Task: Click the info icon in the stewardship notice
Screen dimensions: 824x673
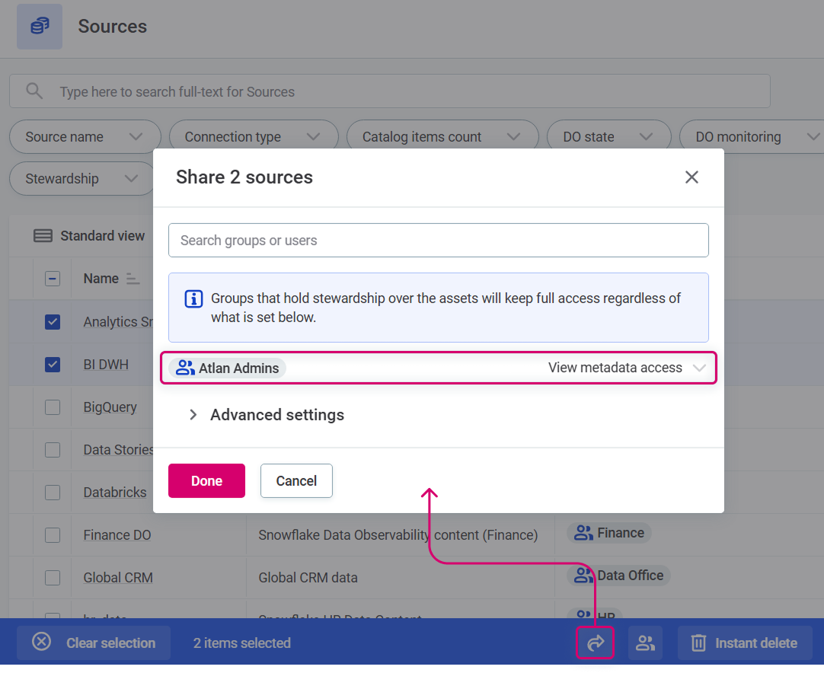Action: (193, 298)
